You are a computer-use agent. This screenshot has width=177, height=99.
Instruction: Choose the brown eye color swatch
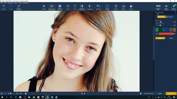tap(175, 30)
